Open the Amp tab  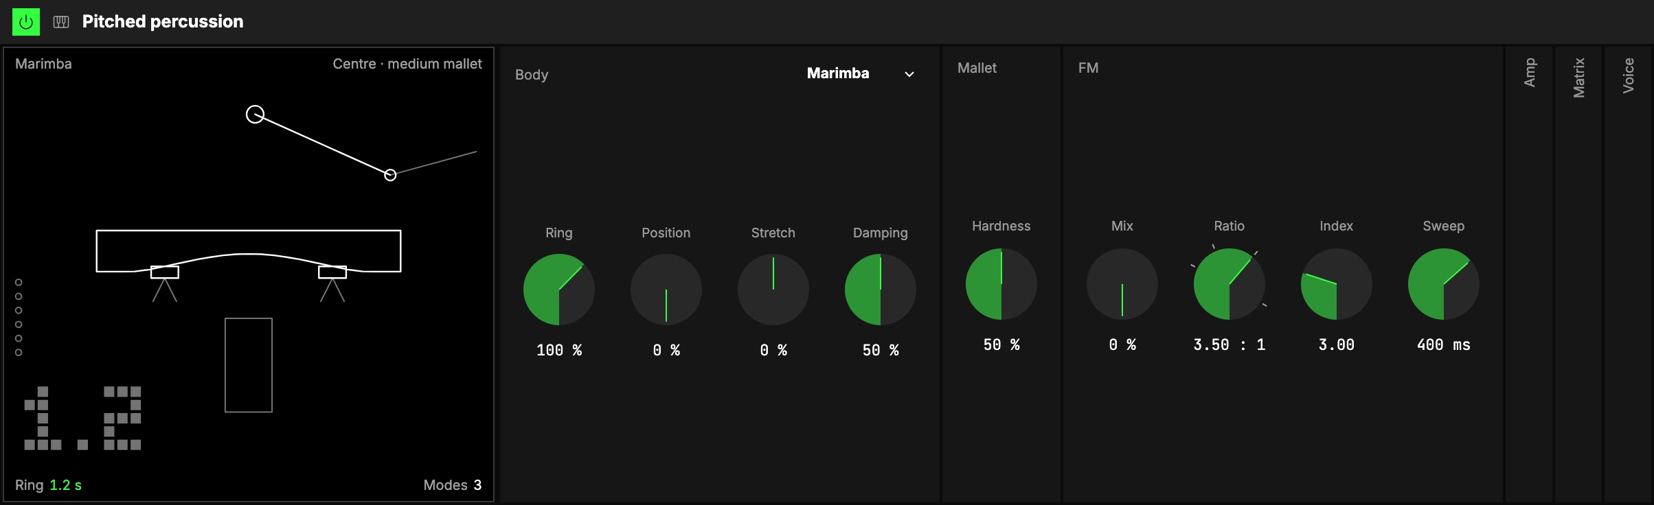coord(1530,72)
